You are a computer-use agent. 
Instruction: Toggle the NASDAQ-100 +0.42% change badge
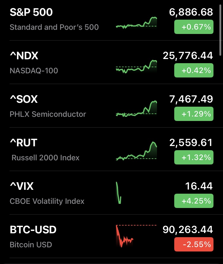click(194, 71)
